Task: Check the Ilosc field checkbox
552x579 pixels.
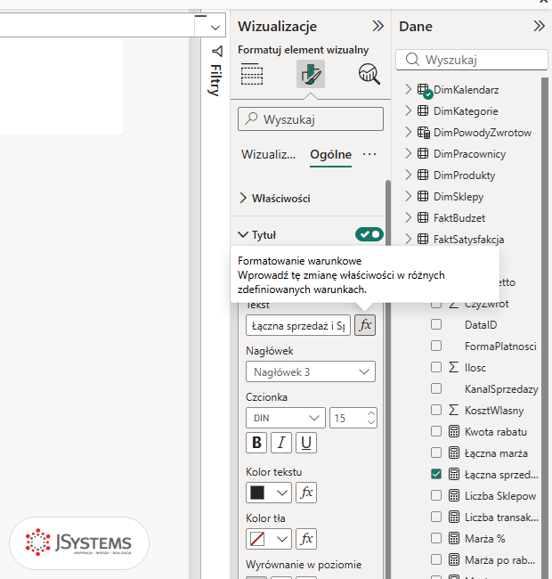Action: pyautogui.click(x=436, y=367)
